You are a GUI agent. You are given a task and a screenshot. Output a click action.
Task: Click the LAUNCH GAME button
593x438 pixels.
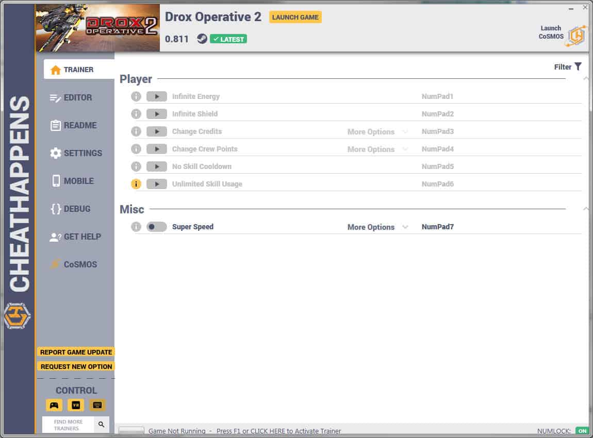tap(295, 17)
